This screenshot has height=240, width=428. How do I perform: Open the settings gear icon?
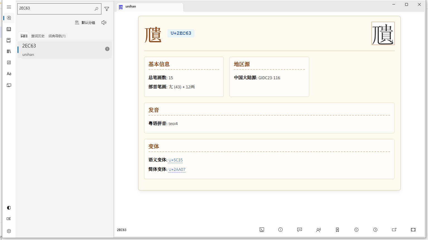tap(9, 231)
